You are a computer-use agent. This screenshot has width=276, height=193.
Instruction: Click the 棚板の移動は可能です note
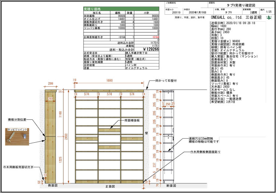(x=204, y=142)
